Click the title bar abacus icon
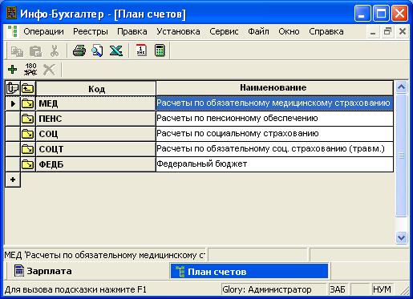Screen dimensions: 413x299 pyautogui.click(x=11, y=13)
